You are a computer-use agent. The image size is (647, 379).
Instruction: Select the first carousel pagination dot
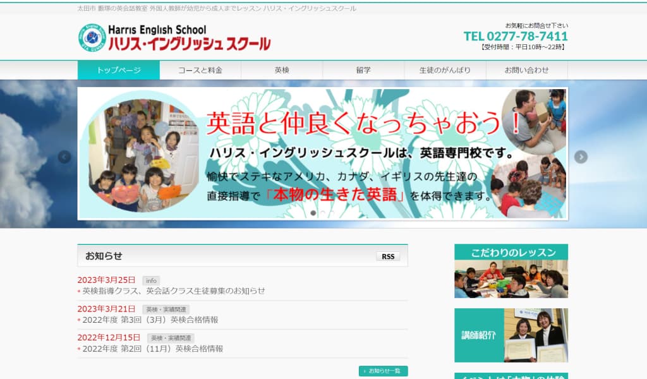[x=313, y=213]
